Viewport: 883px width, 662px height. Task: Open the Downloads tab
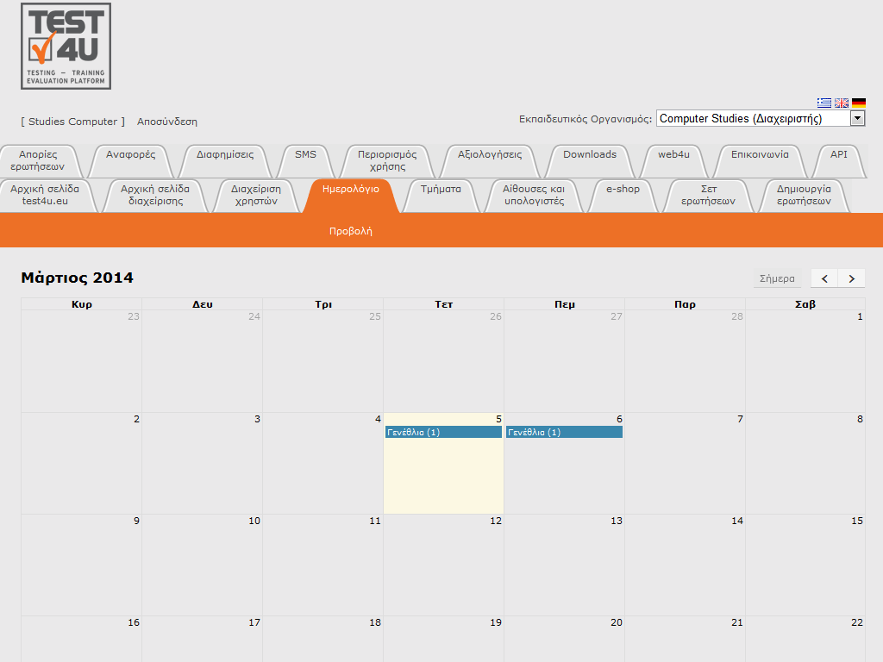[590, 160]
